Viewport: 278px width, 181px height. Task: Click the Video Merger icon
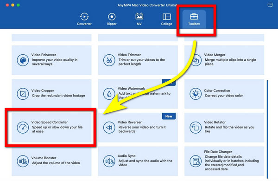[196, 60]
